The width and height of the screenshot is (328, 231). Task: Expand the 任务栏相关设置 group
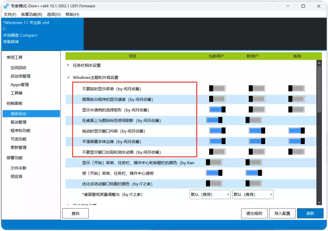(68, 65)
